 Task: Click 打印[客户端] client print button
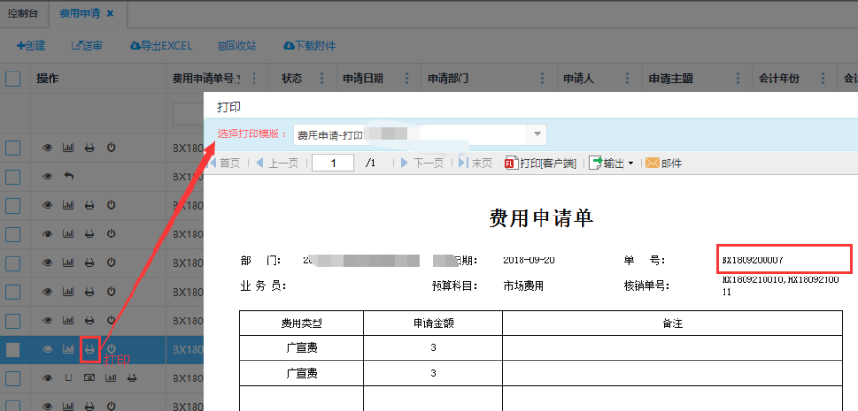click(x=541, y=163)
